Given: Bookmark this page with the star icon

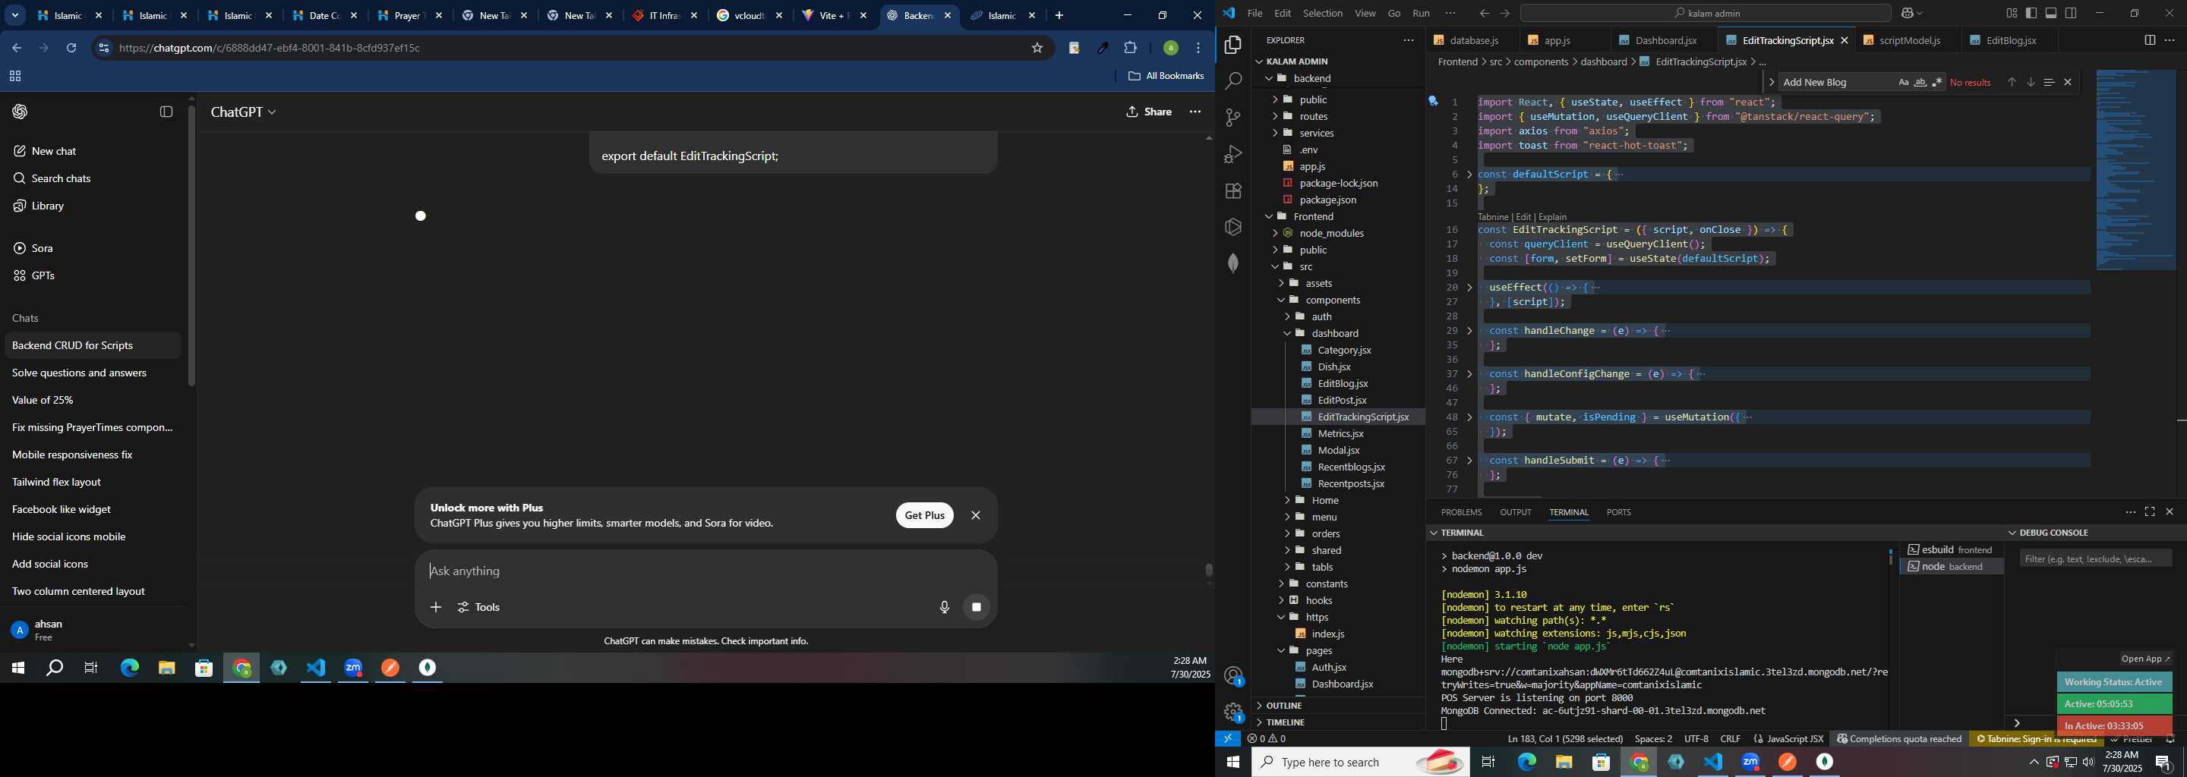Looking at the screenshot, I should click(x=1037, y=49).
